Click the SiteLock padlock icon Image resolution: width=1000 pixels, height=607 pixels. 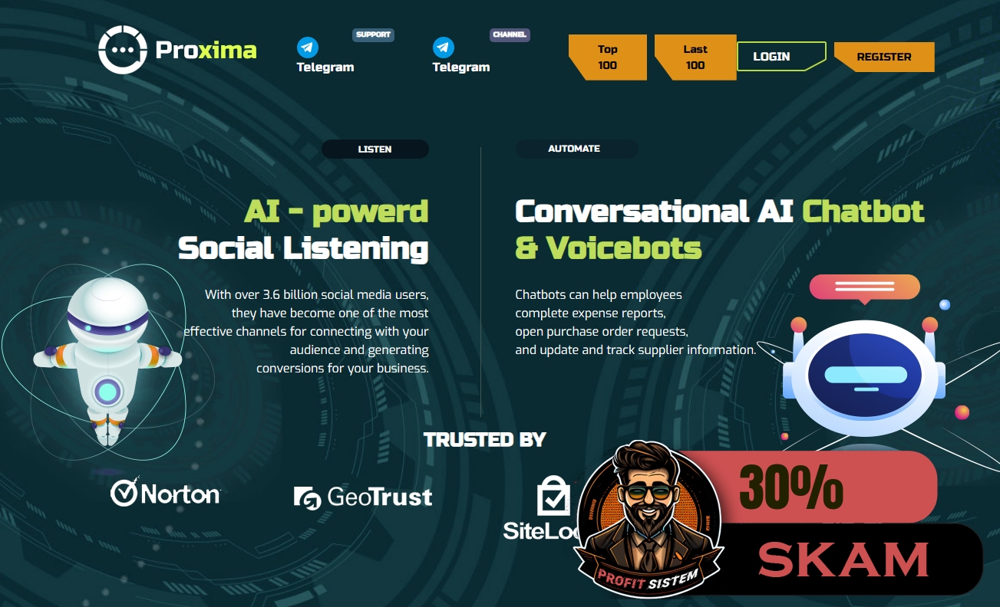(x=553, y=496)
